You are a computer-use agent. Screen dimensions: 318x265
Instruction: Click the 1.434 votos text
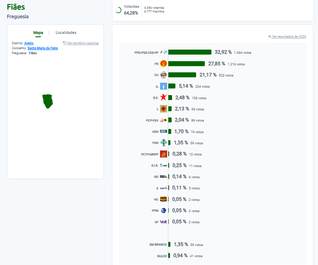coord(243,53)
